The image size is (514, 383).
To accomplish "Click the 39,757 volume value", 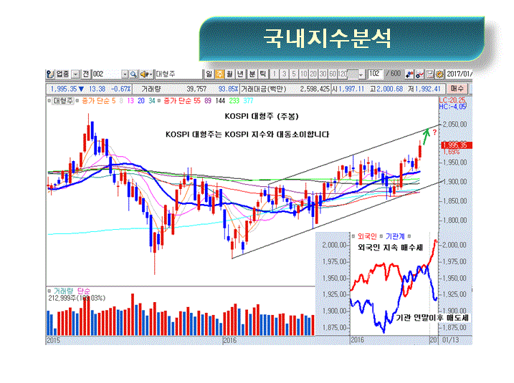I will pyautogui.click(x=196, y=89).
